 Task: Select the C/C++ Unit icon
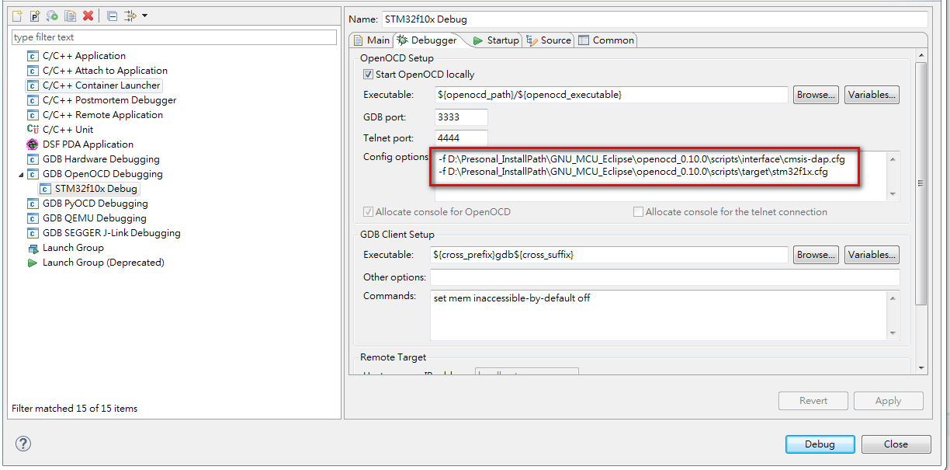pos(33,130)
